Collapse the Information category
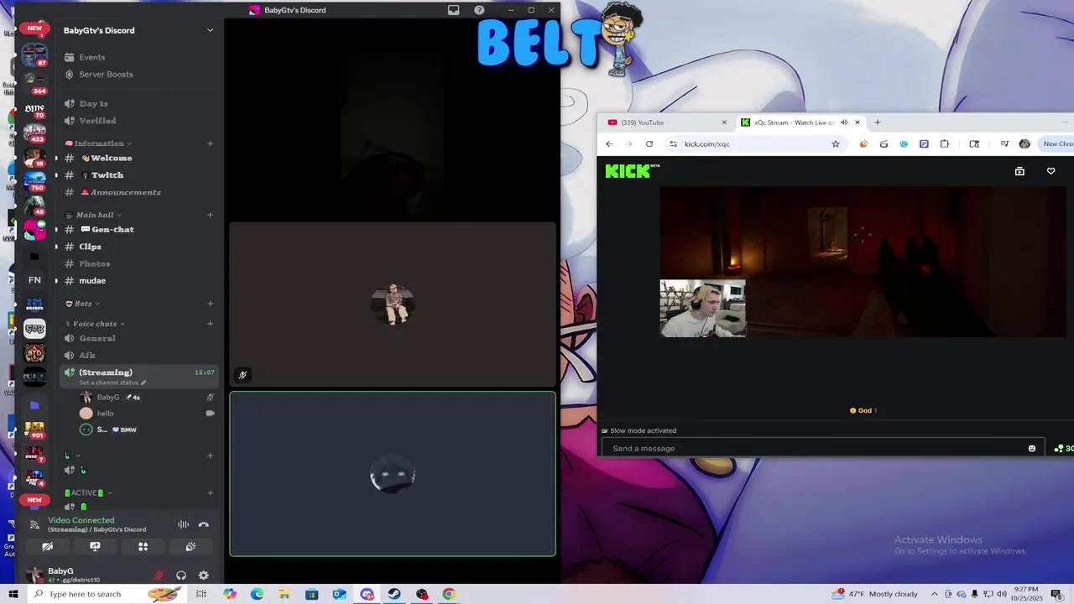This screenshot has width=1074, height=604. point(98,143)
